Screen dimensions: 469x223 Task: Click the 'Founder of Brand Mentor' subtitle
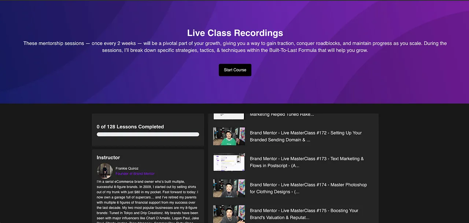(x=135, y=174)
